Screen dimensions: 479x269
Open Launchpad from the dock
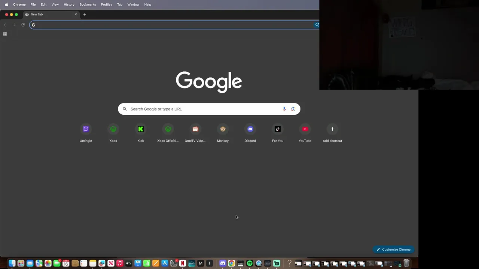(x=21, y=263)
